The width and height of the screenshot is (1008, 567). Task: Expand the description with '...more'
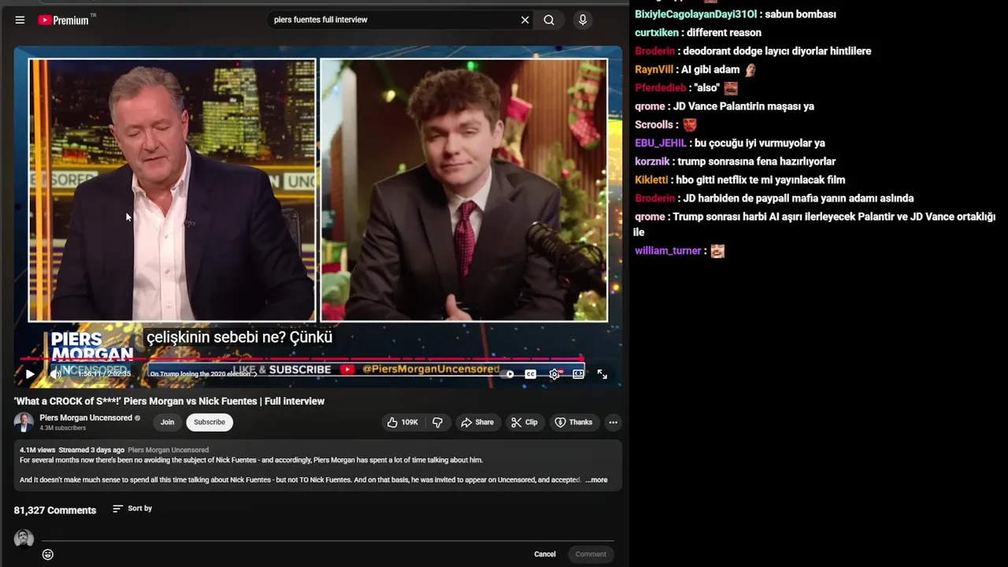596,480
